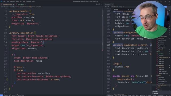Open _footer.scss in the explorer
The height and width of the screenshot is (96, 171).
click(x=161, y=77)
